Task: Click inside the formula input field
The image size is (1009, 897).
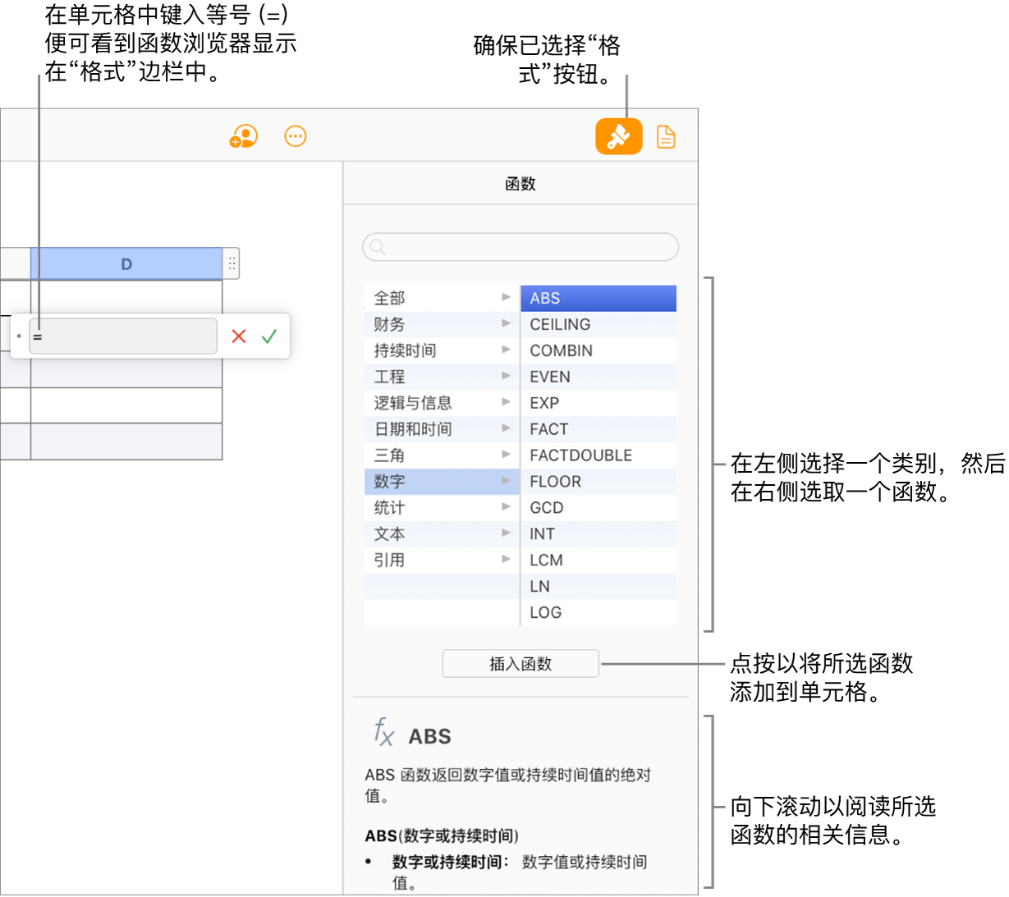Action: [123, 336]
